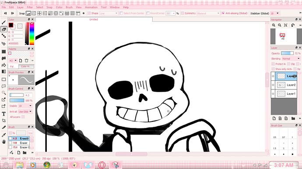Adjust the layer Opacity slider
Viewport: 302px width, 169px height.
point(287,53)
